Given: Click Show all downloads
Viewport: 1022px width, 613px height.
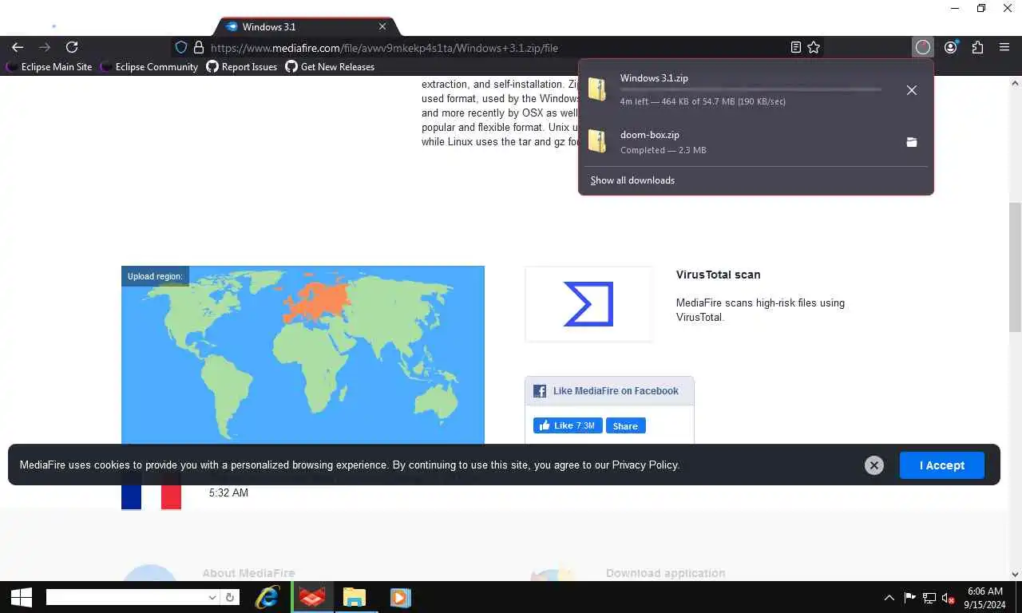Looking at the screenshot, I should (632, 180).
